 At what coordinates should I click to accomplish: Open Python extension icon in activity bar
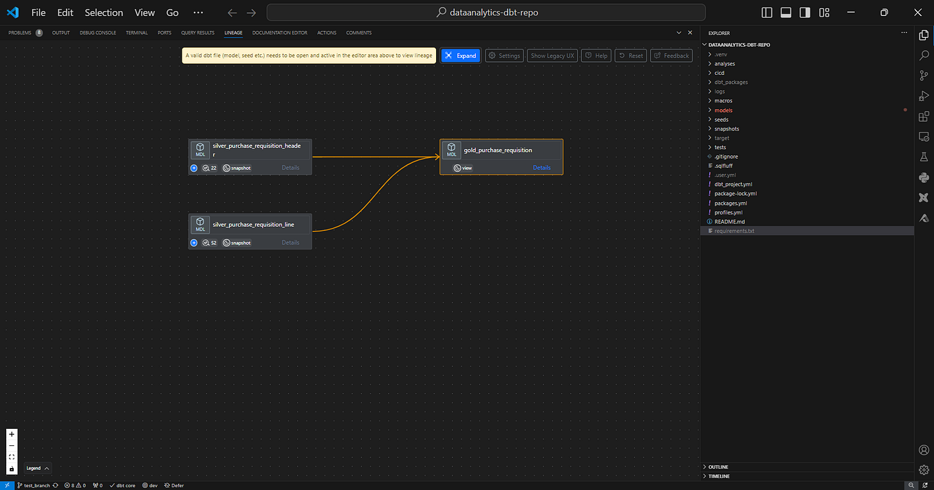tap(924, 177)
